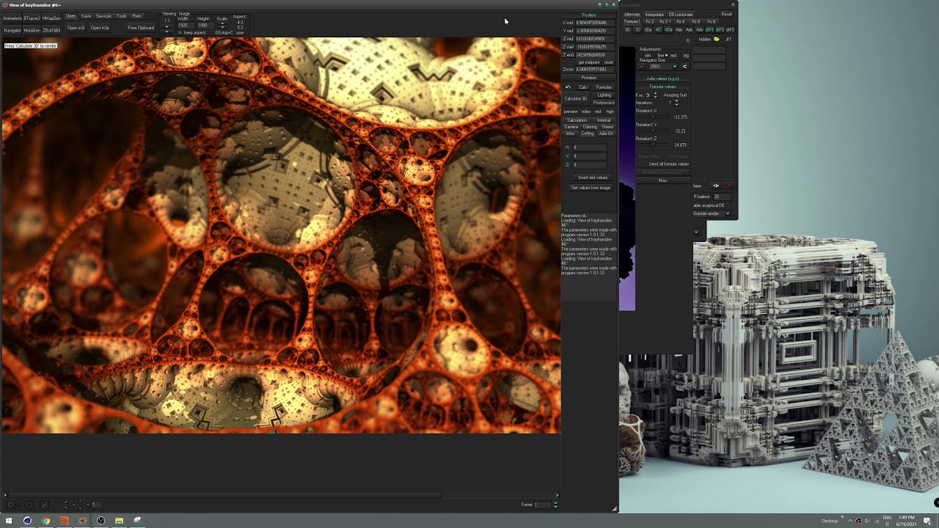
Task: Click the undo arrow icon beside Calc
Action: 568,87
